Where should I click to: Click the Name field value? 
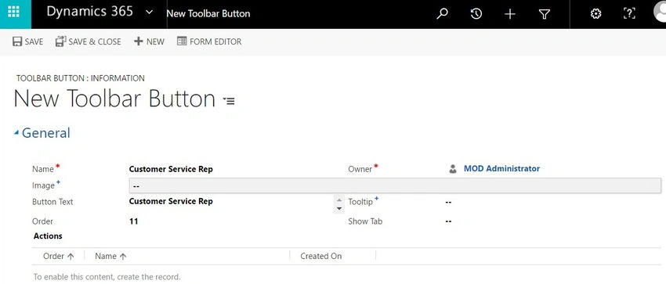pyautogui.click(x=171, y=169)
